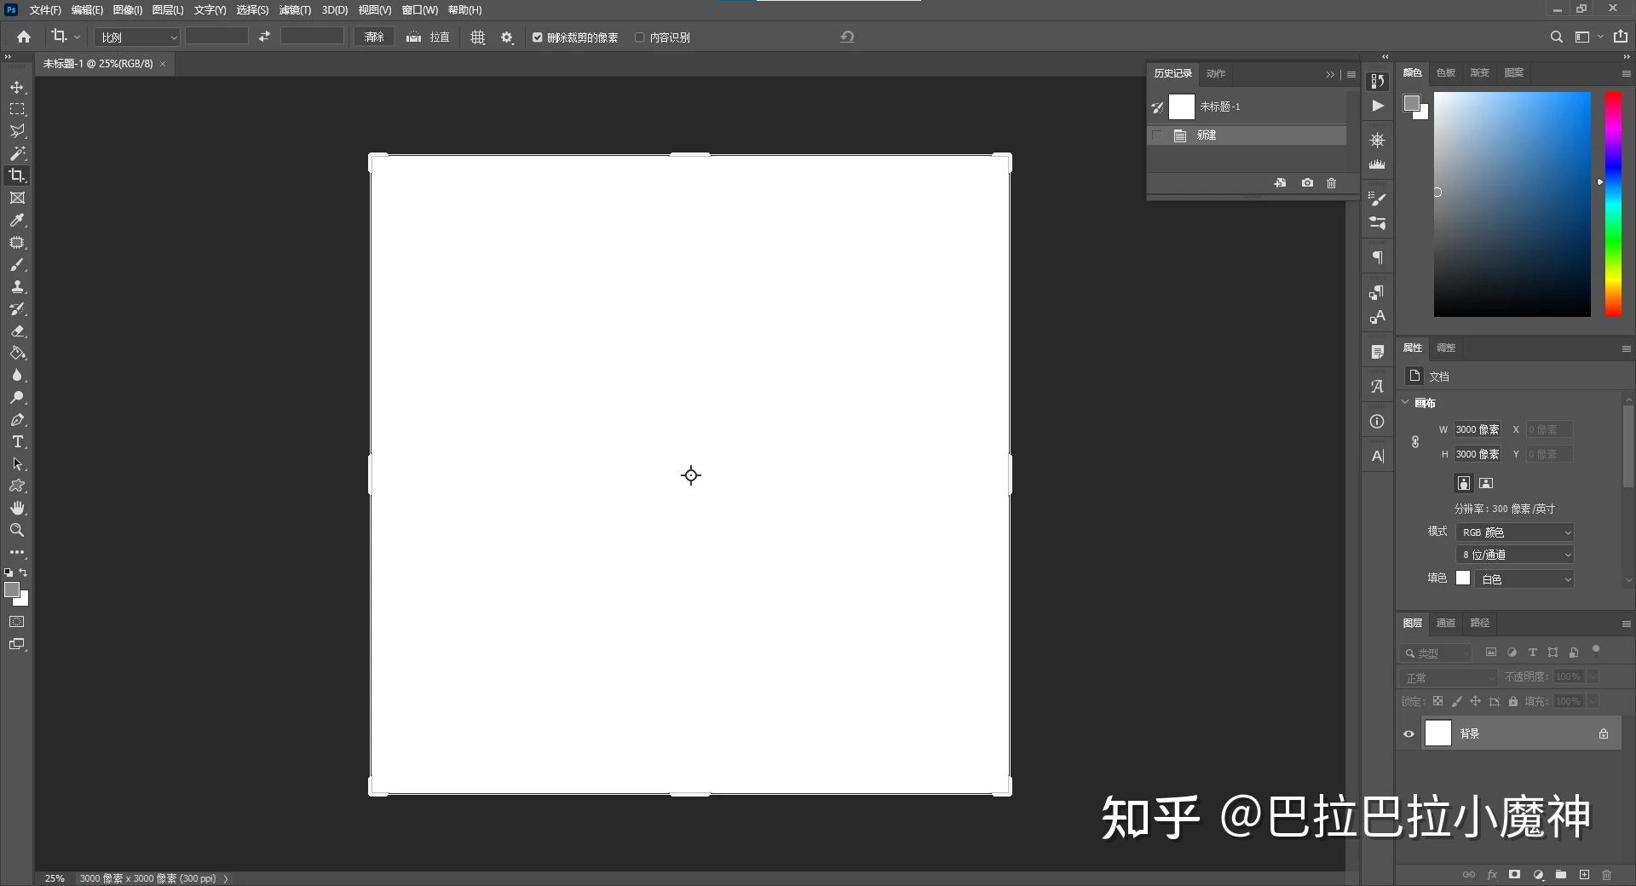The image size is (1636, 886).
Task: Select the Spot Healing Brush tool
Action: coord(17,243)
